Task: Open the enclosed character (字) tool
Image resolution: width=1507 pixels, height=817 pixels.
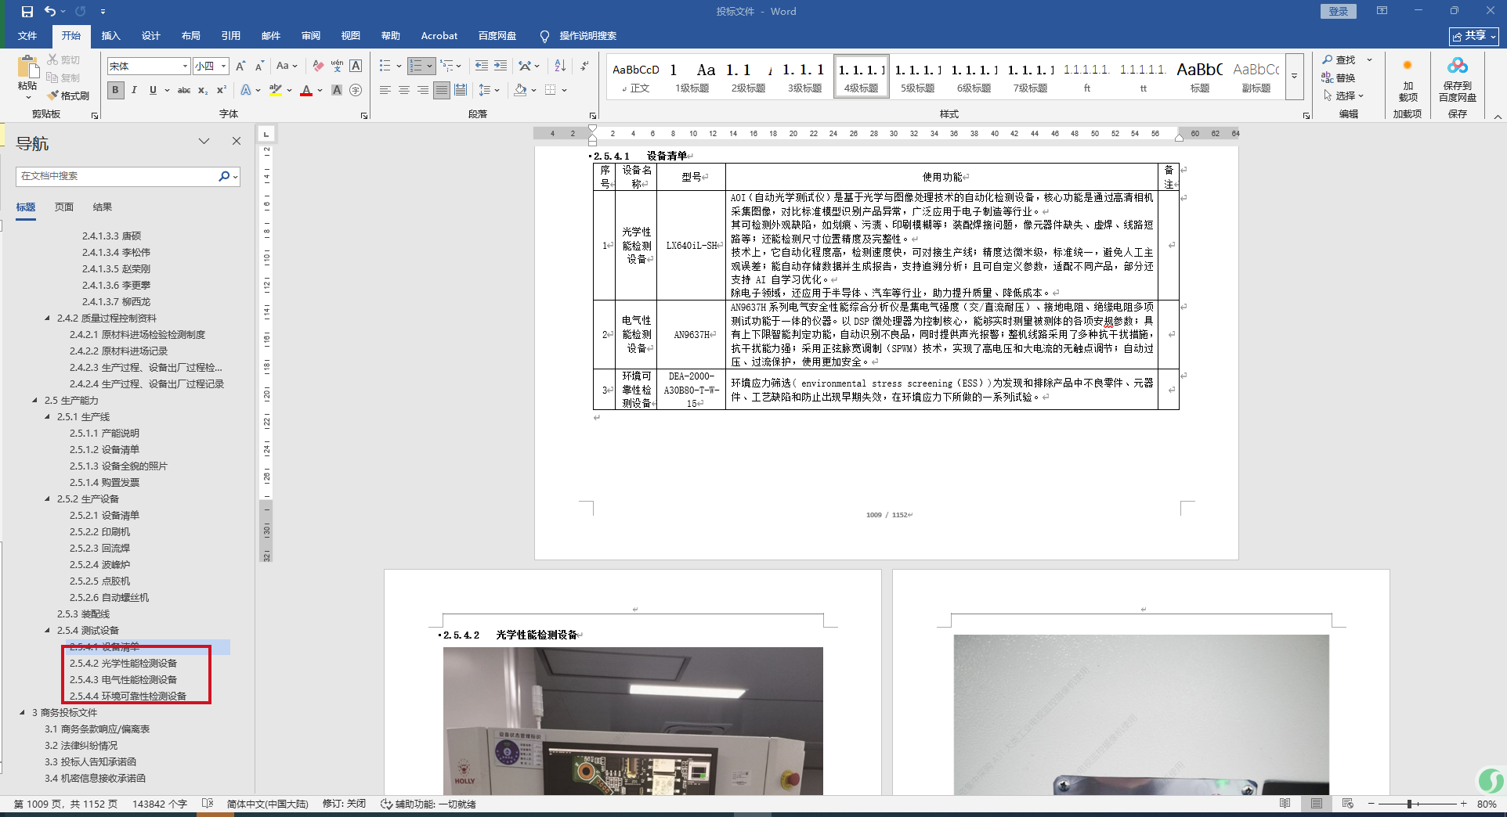Action: coord(356,90)
